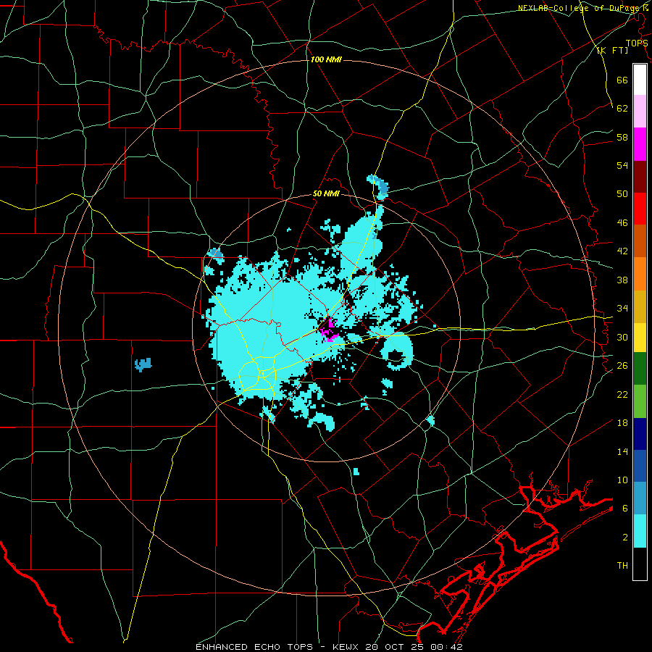
Task: Pick the gold legend swatch
Action: tap(640, 306)
